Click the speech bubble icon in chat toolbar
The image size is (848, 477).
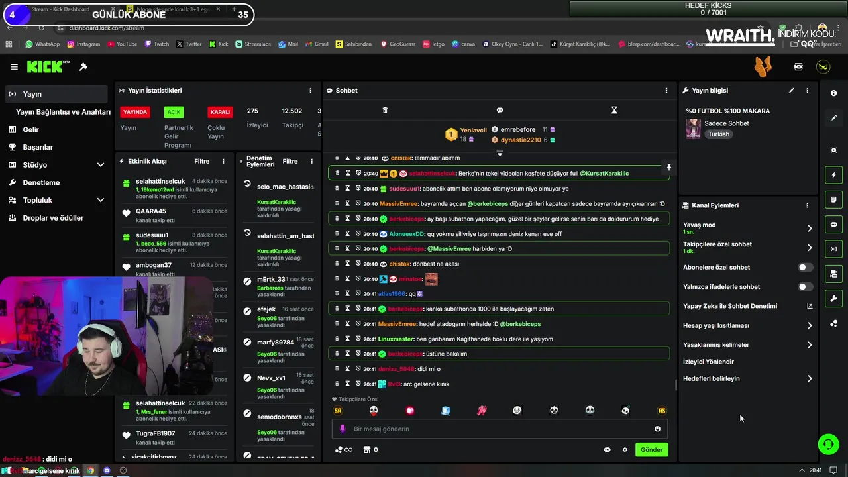[x=500, y=110]
